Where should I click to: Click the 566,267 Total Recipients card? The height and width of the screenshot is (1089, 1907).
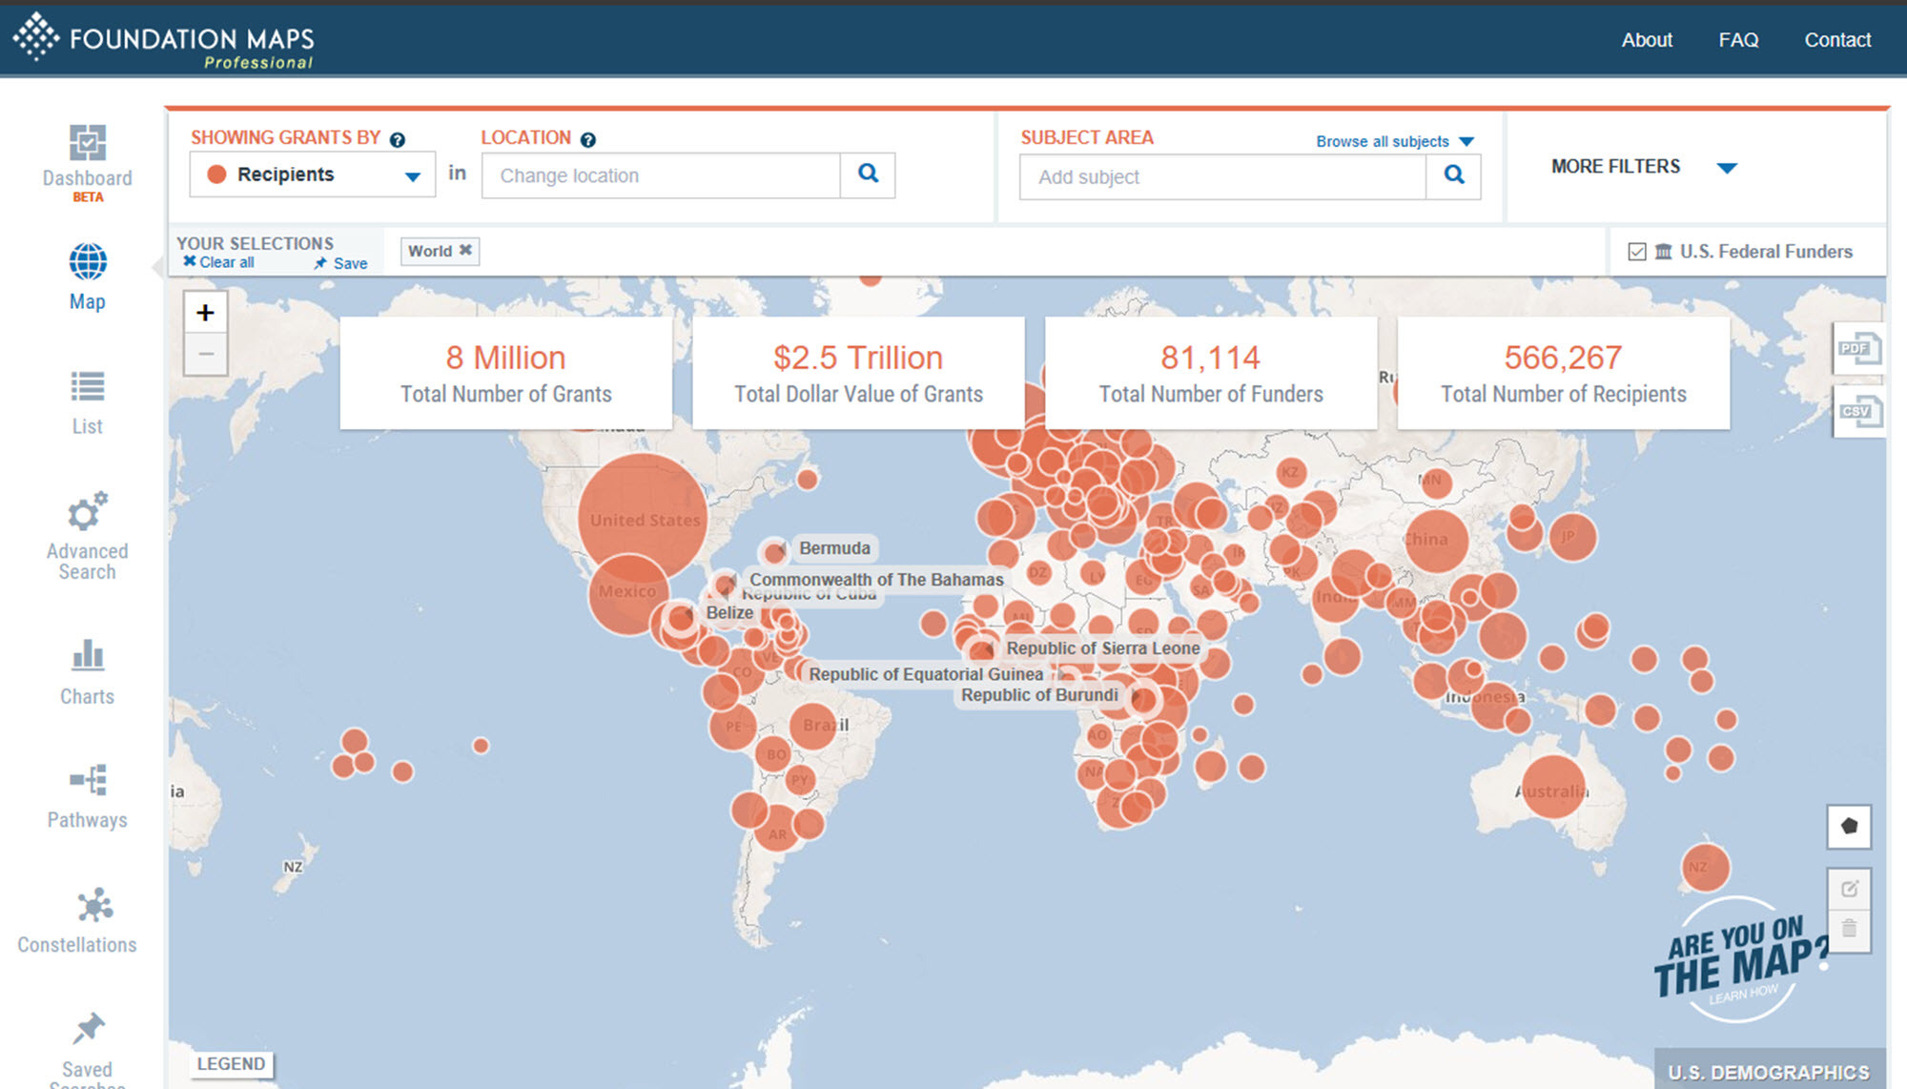pyautogui.click(x=1564, y=373)
